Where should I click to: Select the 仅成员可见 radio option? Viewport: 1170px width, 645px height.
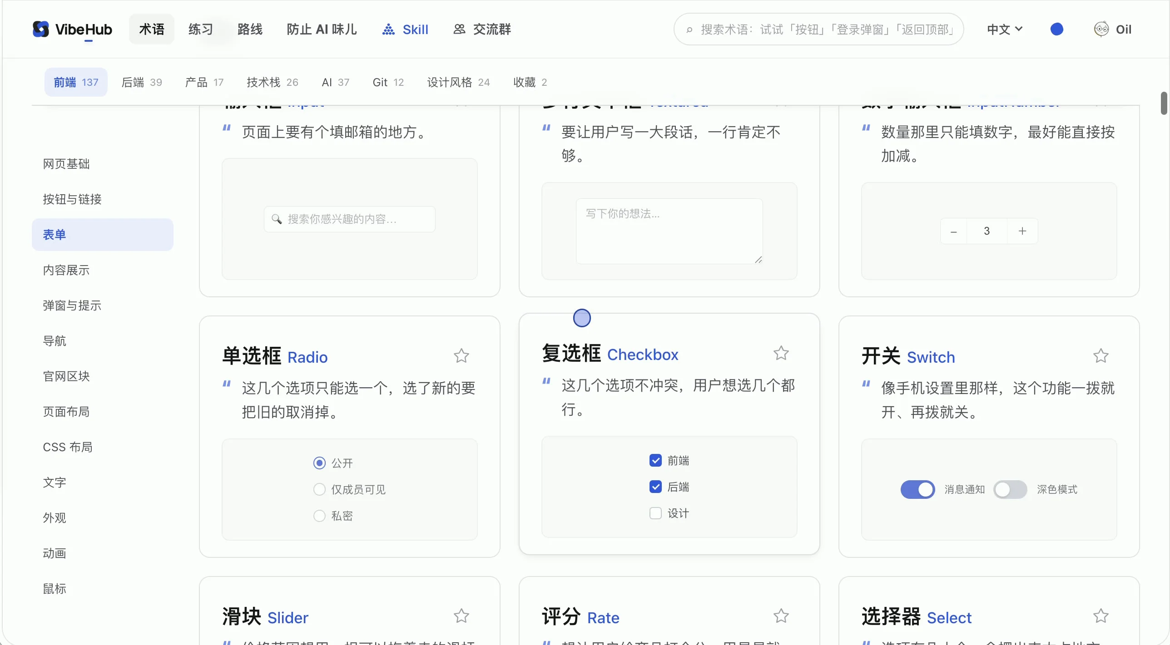tap(320, 489)
